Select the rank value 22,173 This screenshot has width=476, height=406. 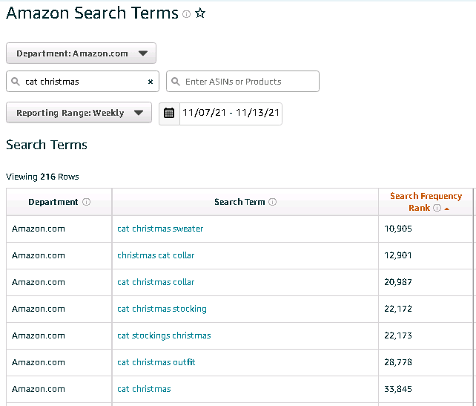(398, 335)
